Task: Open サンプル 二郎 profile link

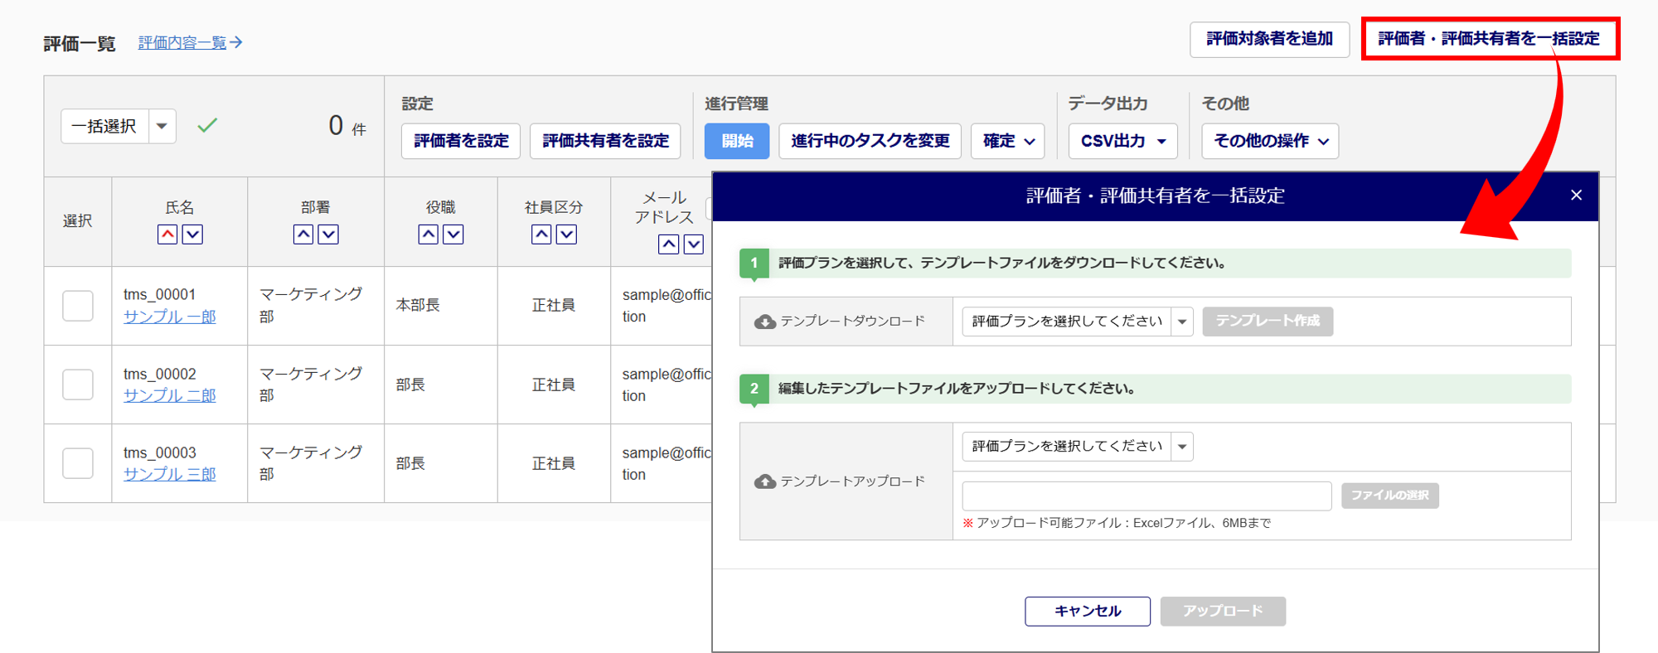Action: 169,395
